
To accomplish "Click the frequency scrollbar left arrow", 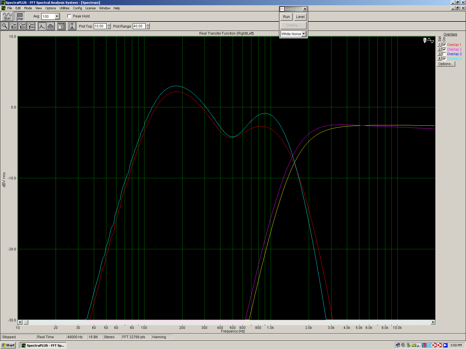I will (20, 322).
